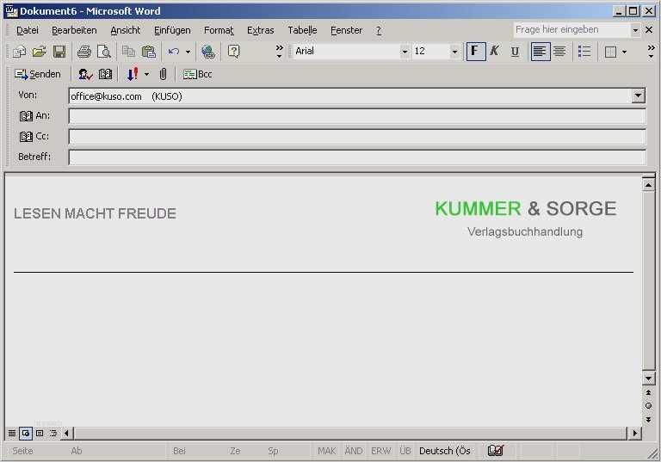Switch to Outline view icon
The width and height of the screenshot is (661, 462).
click(x=53, y=433)
